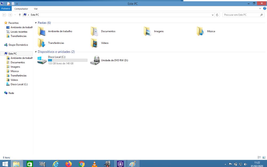This screenshot has height=167, width=267.
Task: Switch to details view in status bar
Action: [x=259, y=157]
